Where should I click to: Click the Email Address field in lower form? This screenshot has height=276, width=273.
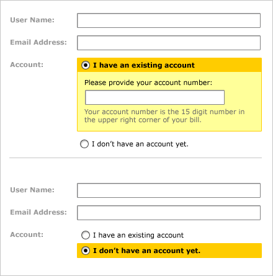click(x=169, y=213)
